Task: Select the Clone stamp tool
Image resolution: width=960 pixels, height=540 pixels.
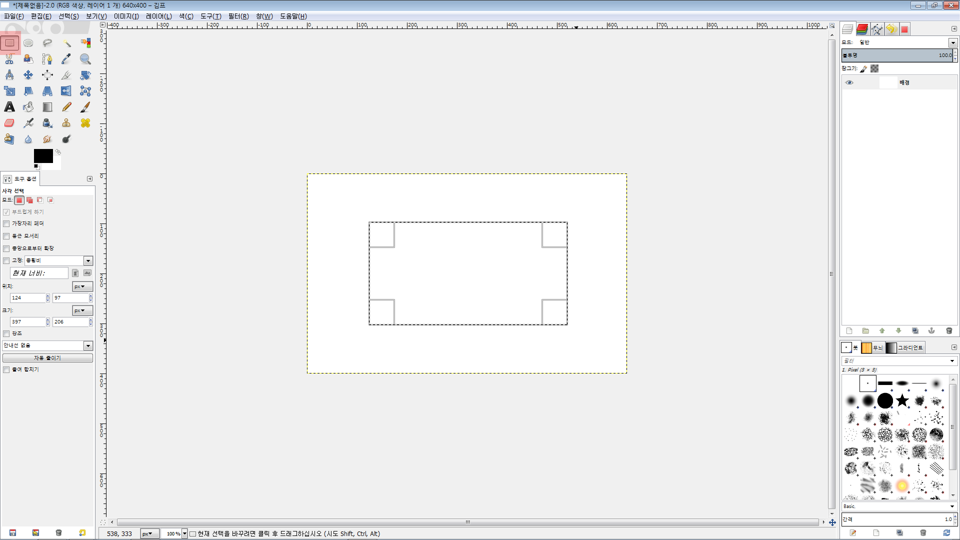Action: [66, 123]
